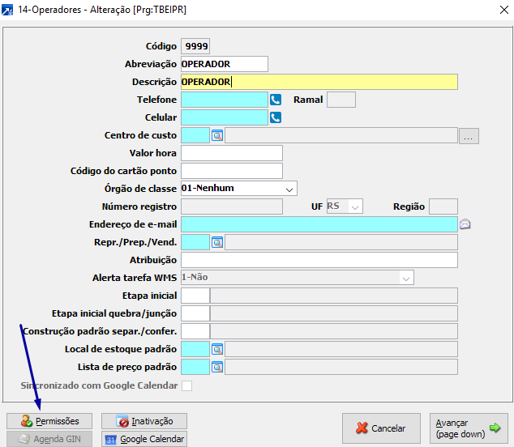
Task: Open lookup for Local de estoque padrão
Action: [x=217, y=349]
